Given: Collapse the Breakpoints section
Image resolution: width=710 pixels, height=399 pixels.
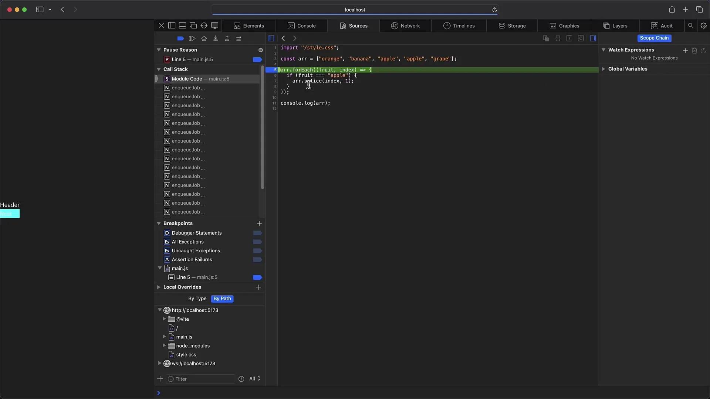Looking at the screenshot, I should [x=159, y=224].
